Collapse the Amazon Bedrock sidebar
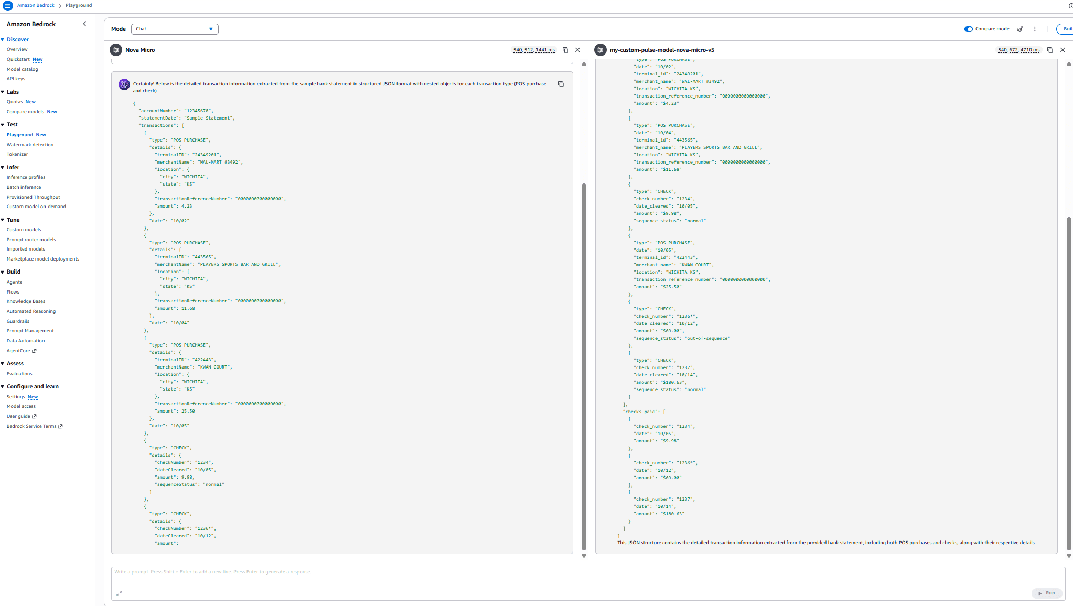The width and height of the screenshot is (1073, 606). click(x=84, y=24)
